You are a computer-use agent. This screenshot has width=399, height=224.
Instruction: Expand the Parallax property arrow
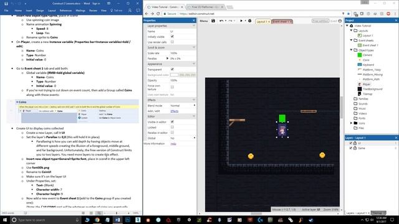tap(168, 58)
